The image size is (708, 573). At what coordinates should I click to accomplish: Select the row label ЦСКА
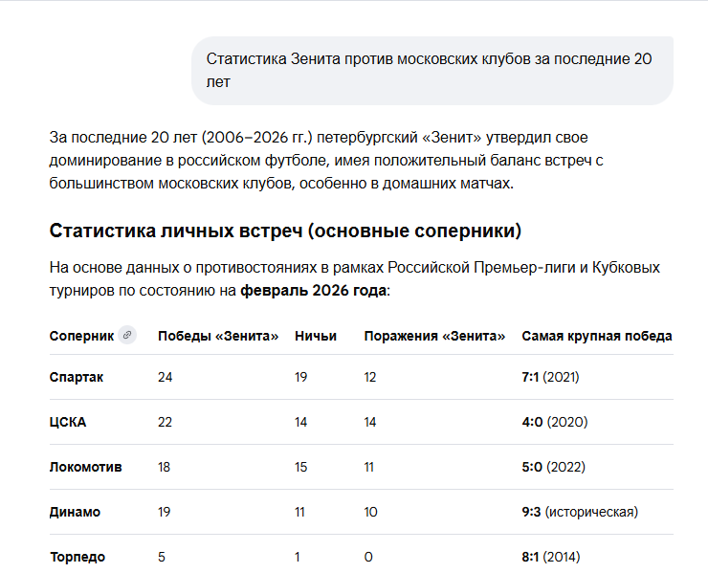[68, 422]
